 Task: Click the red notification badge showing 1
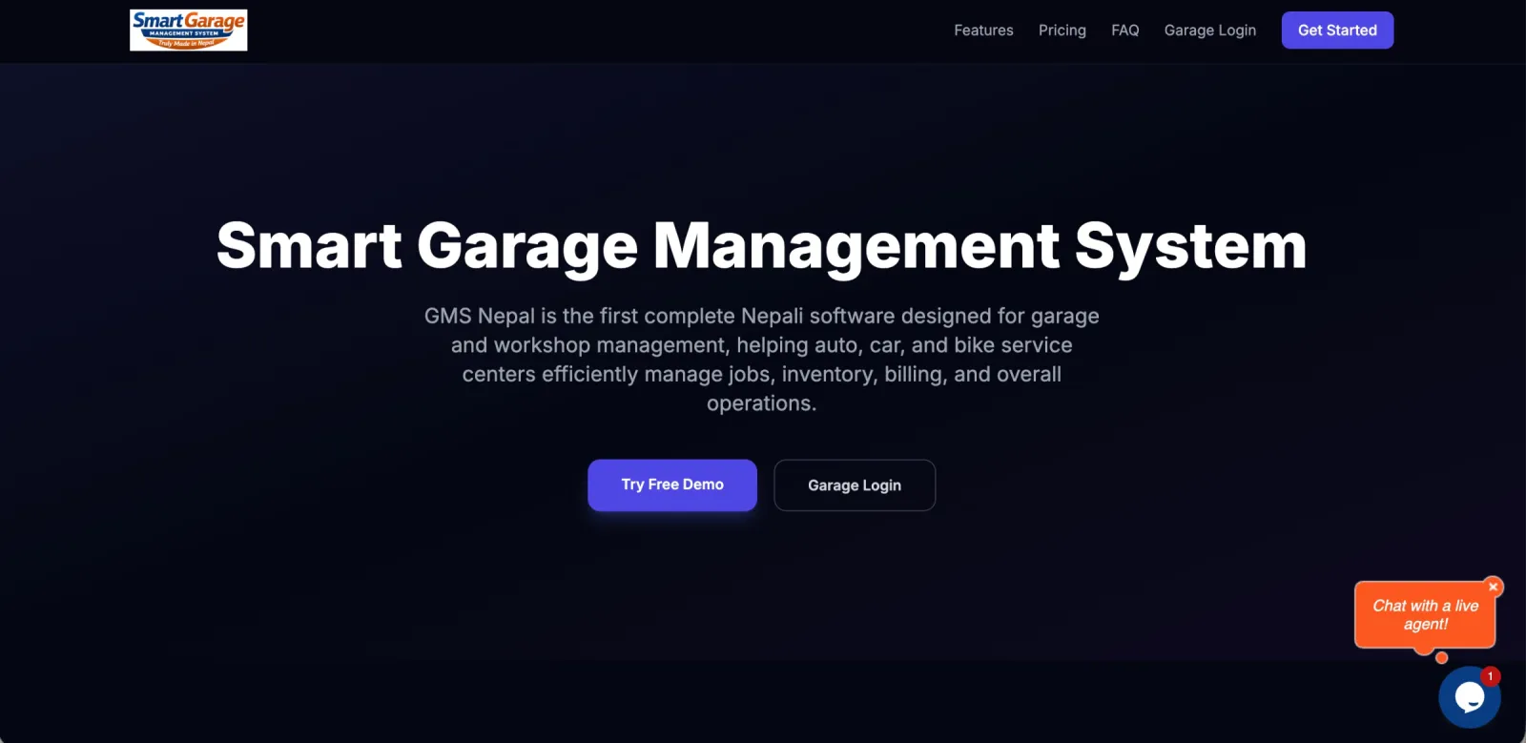[1490, 676]
